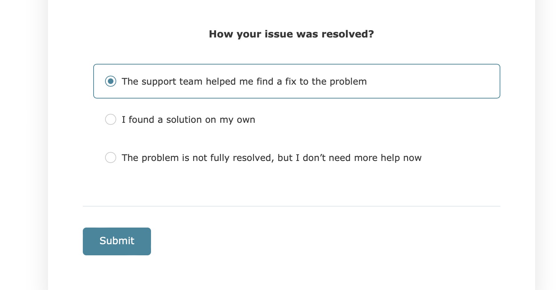Click the unselected circle before 'The problem is'
Viewport: 556px width, 290px height.
click(111, 157)
